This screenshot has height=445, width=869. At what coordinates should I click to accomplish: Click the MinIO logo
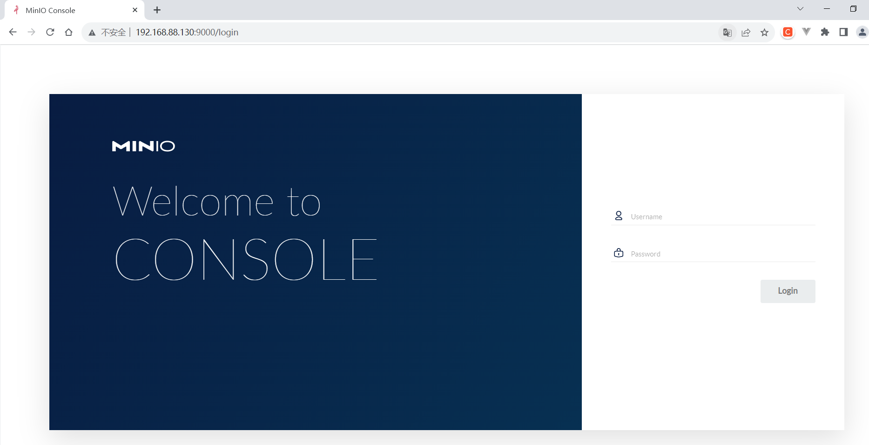(x=143, y=146)
